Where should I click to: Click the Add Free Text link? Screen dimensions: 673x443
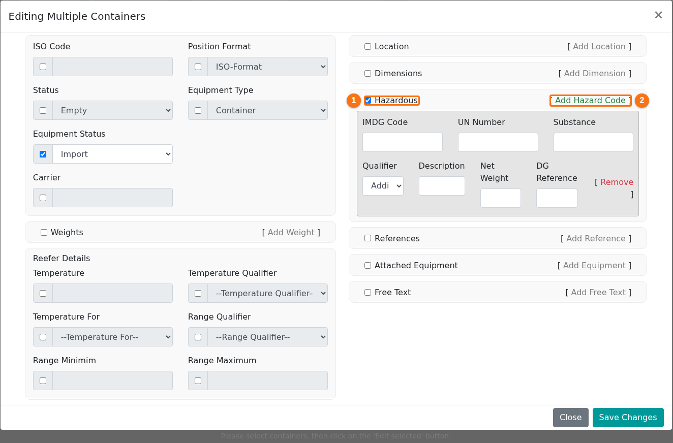point(598,292)
